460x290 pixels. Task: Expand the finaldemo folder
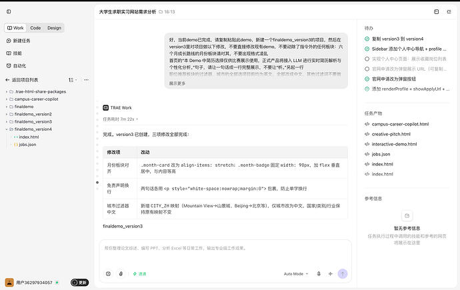[7, 107]
